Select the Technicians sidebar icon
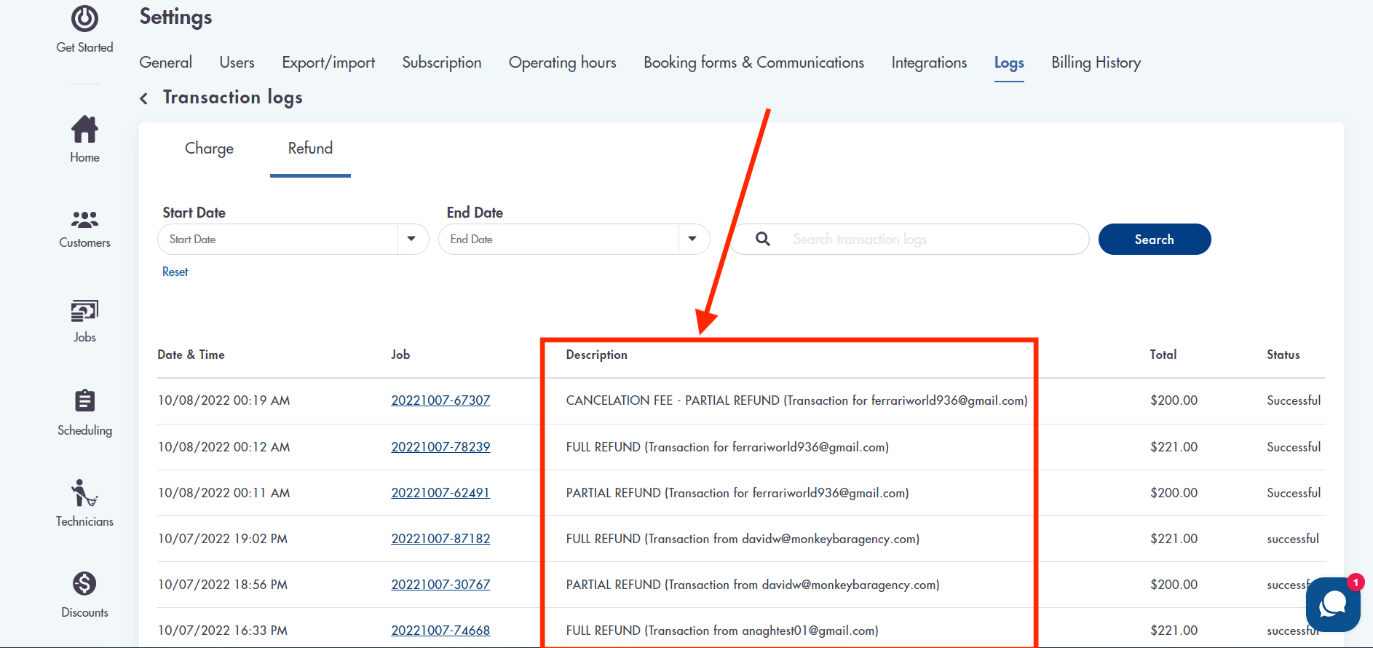The width and height of the screenshot is (1373, 648). pos(84,493)
